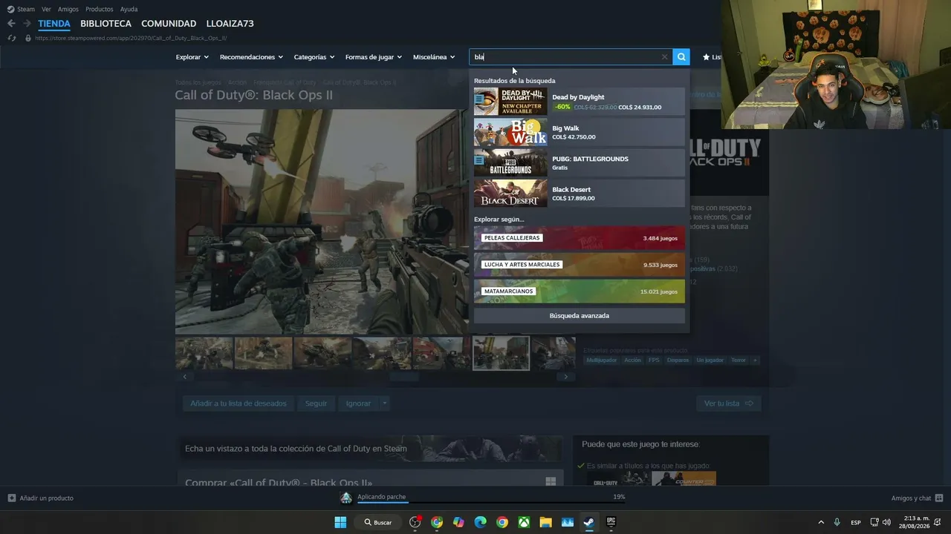
Task: Switch to the BIBLIOTECA tab
Action: [x=106, y=24]
